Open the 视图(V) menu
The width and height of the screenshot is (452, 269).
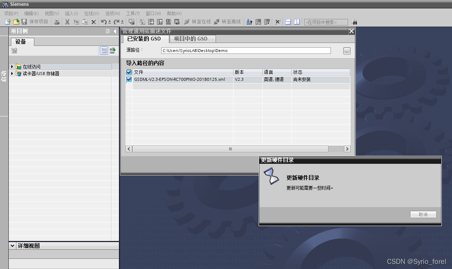coord(52,13)
